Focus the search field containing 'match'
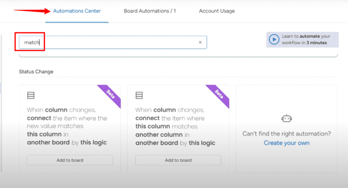The image size is (348, 188). tap(113, 42)
